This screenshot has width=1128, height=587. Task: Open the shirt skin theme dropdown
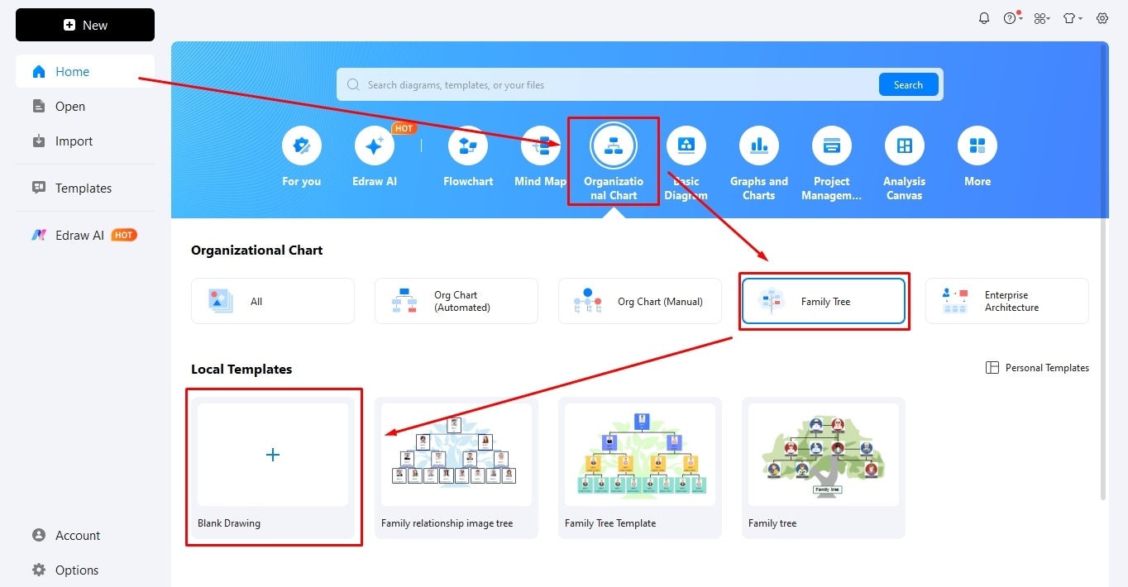click(1073, 18)
